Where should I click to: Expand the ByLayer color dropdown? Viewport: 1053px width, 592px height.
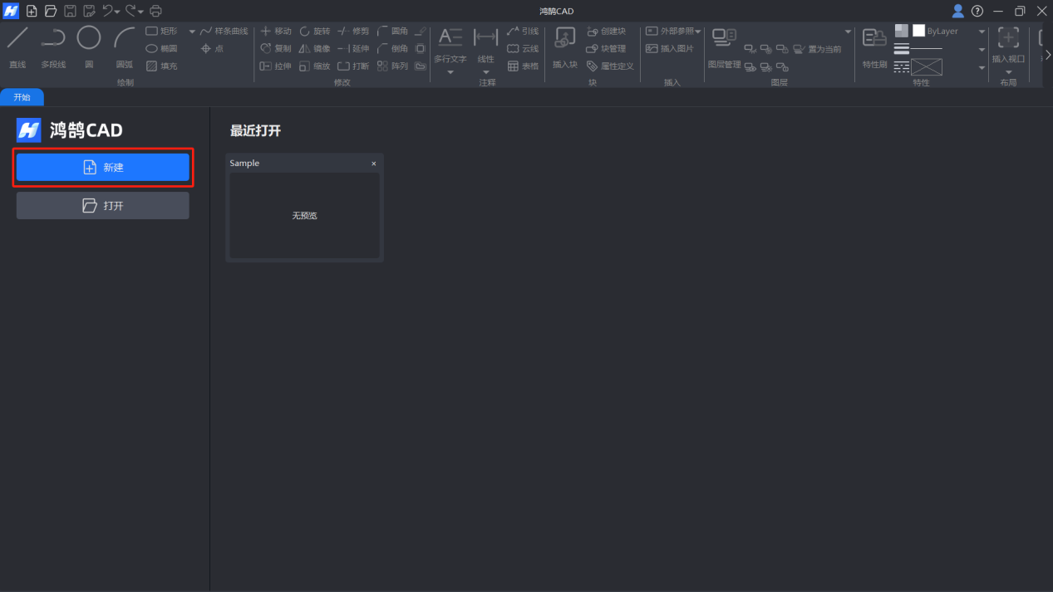[982, 32]
